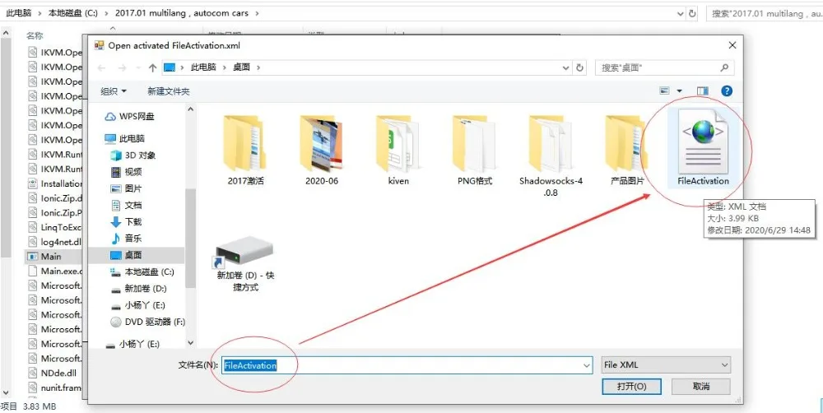The image size is (823, 413).
Task: Expand the address bar history dropdown
Action: point(566,67)
